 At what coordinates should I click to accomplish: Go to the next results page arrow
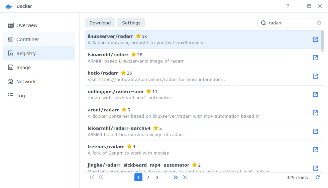[x=176, y=177]
